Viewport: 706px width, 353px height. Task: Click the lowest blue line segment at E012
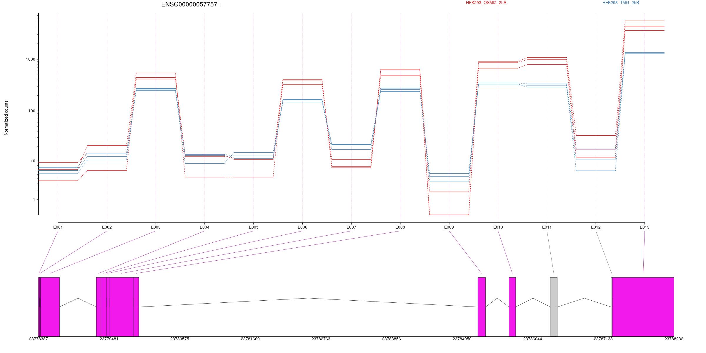point(596,171)
